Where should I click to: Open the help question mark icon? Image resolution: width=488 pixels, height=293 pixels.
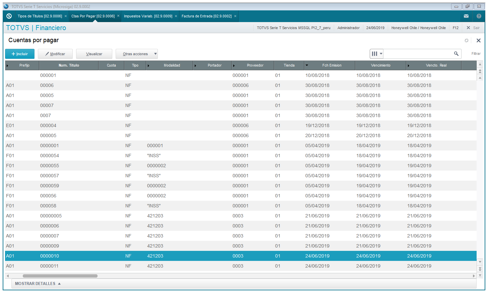pyautogui.click(x=479, y=16)
